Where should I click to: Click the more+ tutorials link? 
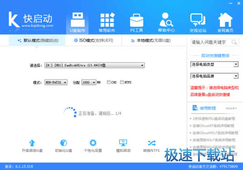coord(231,108)
